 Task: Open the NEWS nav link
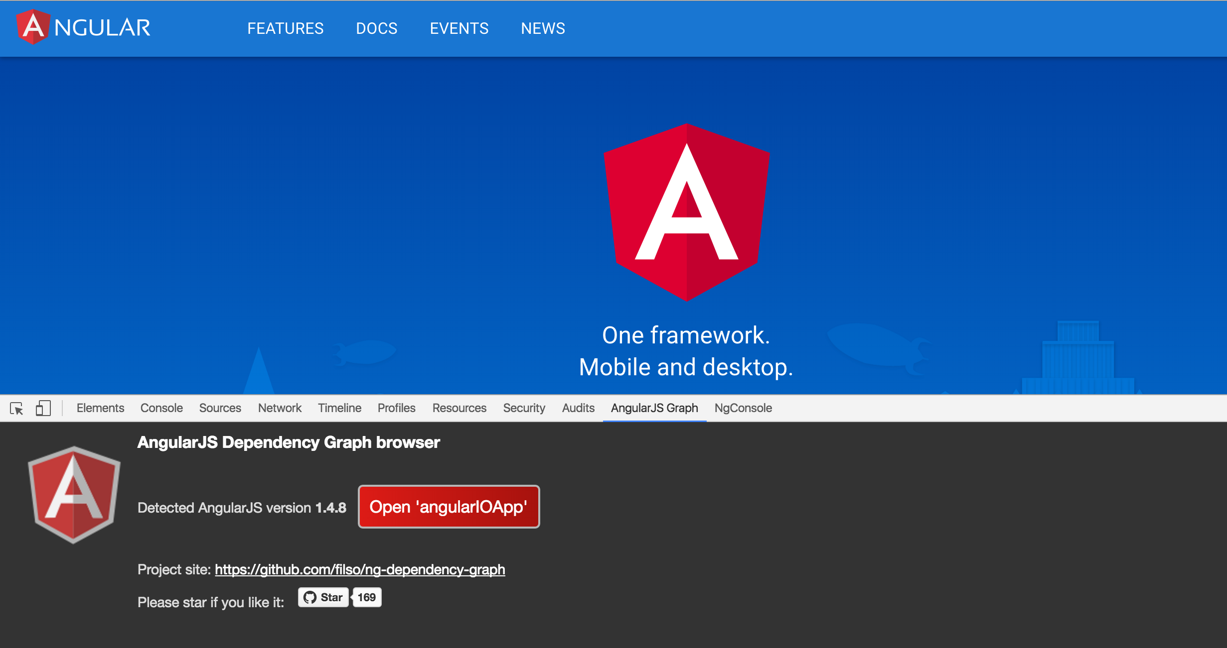[x=543, y=28]
